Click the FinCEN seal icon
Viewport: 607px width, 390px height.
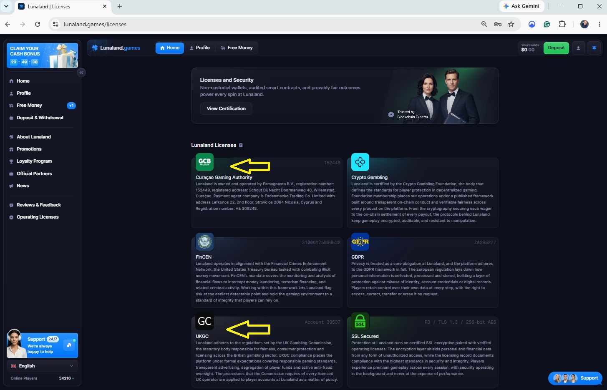coord(204,242)
